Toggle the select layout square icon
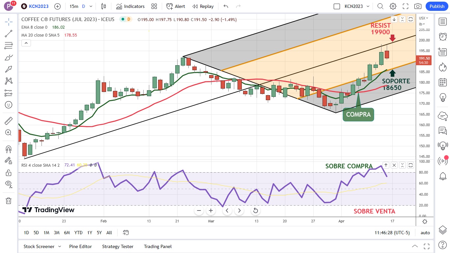450x253 pixels. [337, 6]
